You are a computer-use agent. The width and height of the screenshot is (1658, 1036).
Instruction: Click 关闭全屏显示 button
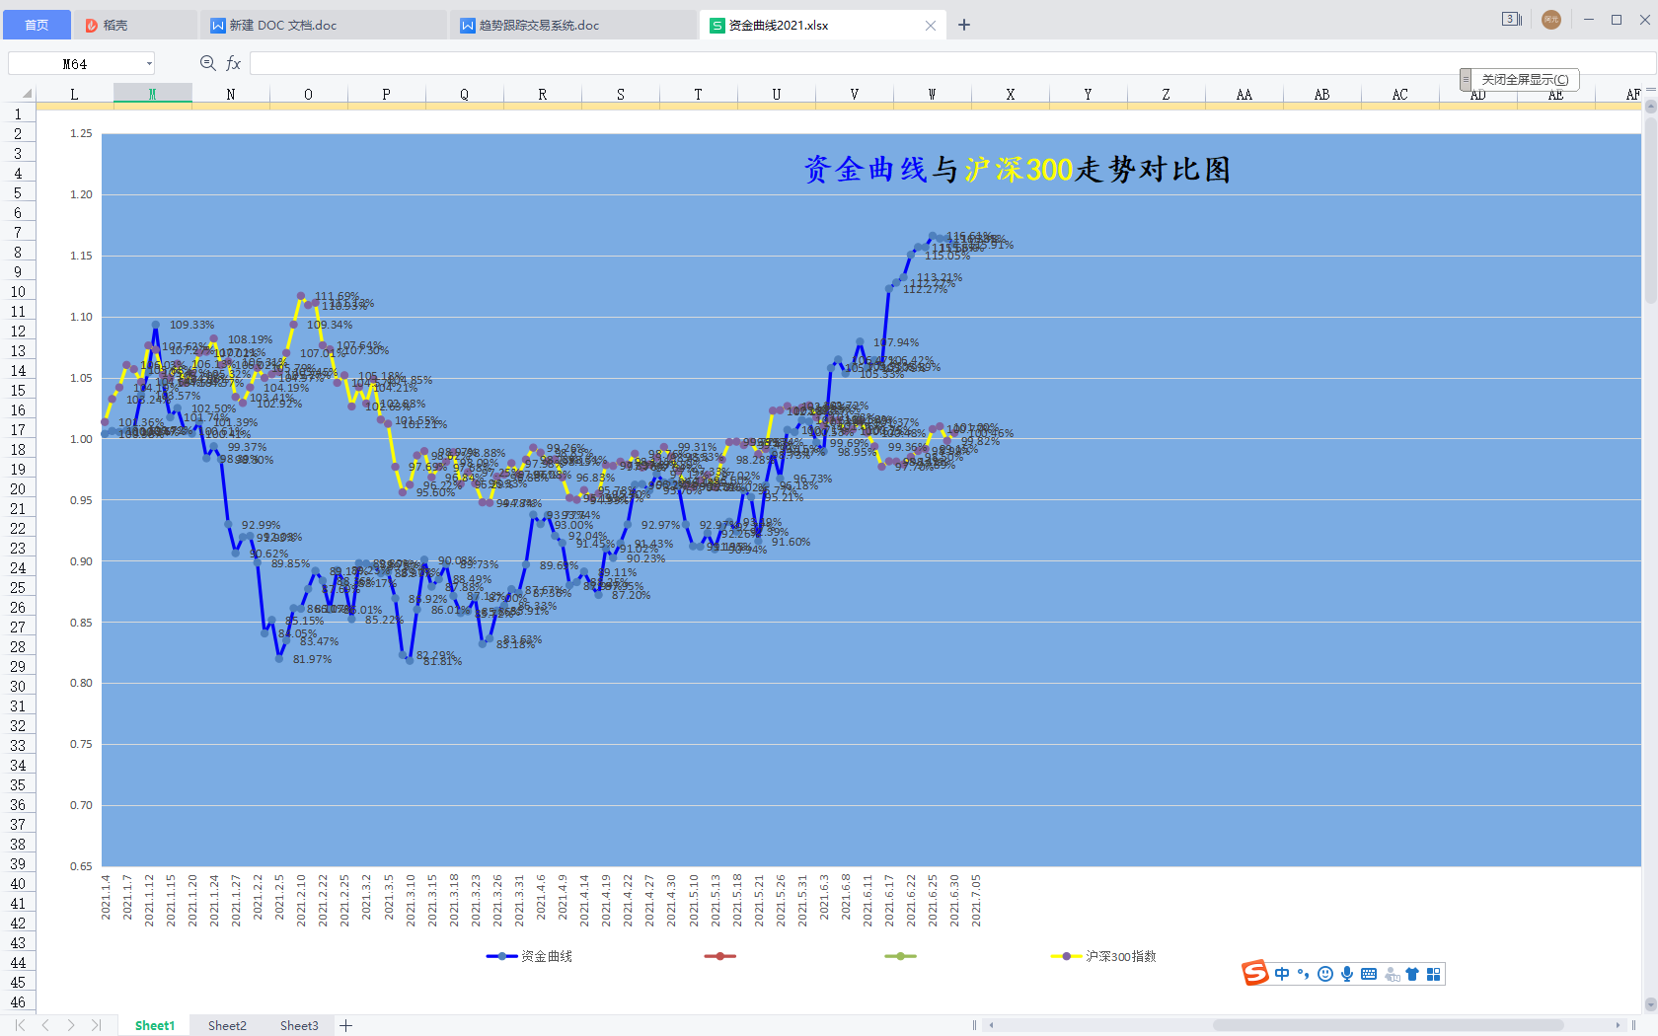click(x=1524, y=80)
